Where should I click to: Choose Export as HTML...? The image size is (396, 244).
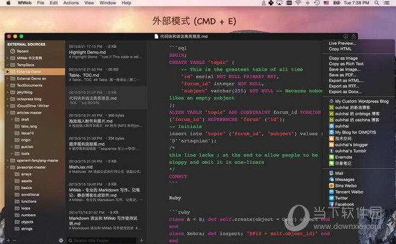[346, 80]
